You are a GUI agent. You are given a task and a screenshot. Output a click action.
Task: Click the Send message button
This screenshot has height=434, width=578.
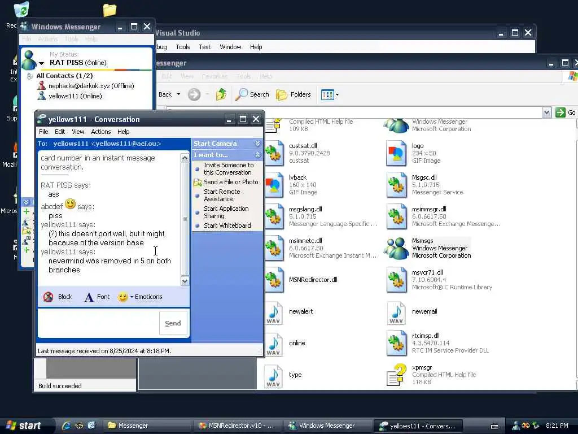(x=173, y=323)
